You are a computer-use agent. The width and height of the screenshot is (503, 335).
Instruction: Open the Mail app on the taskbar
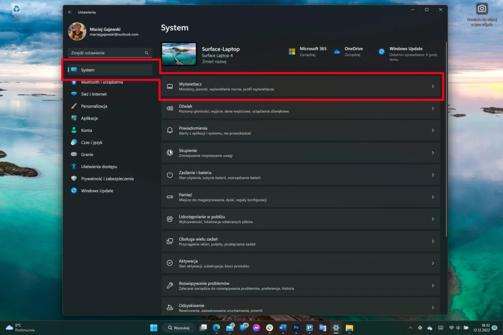pos(230,327)
